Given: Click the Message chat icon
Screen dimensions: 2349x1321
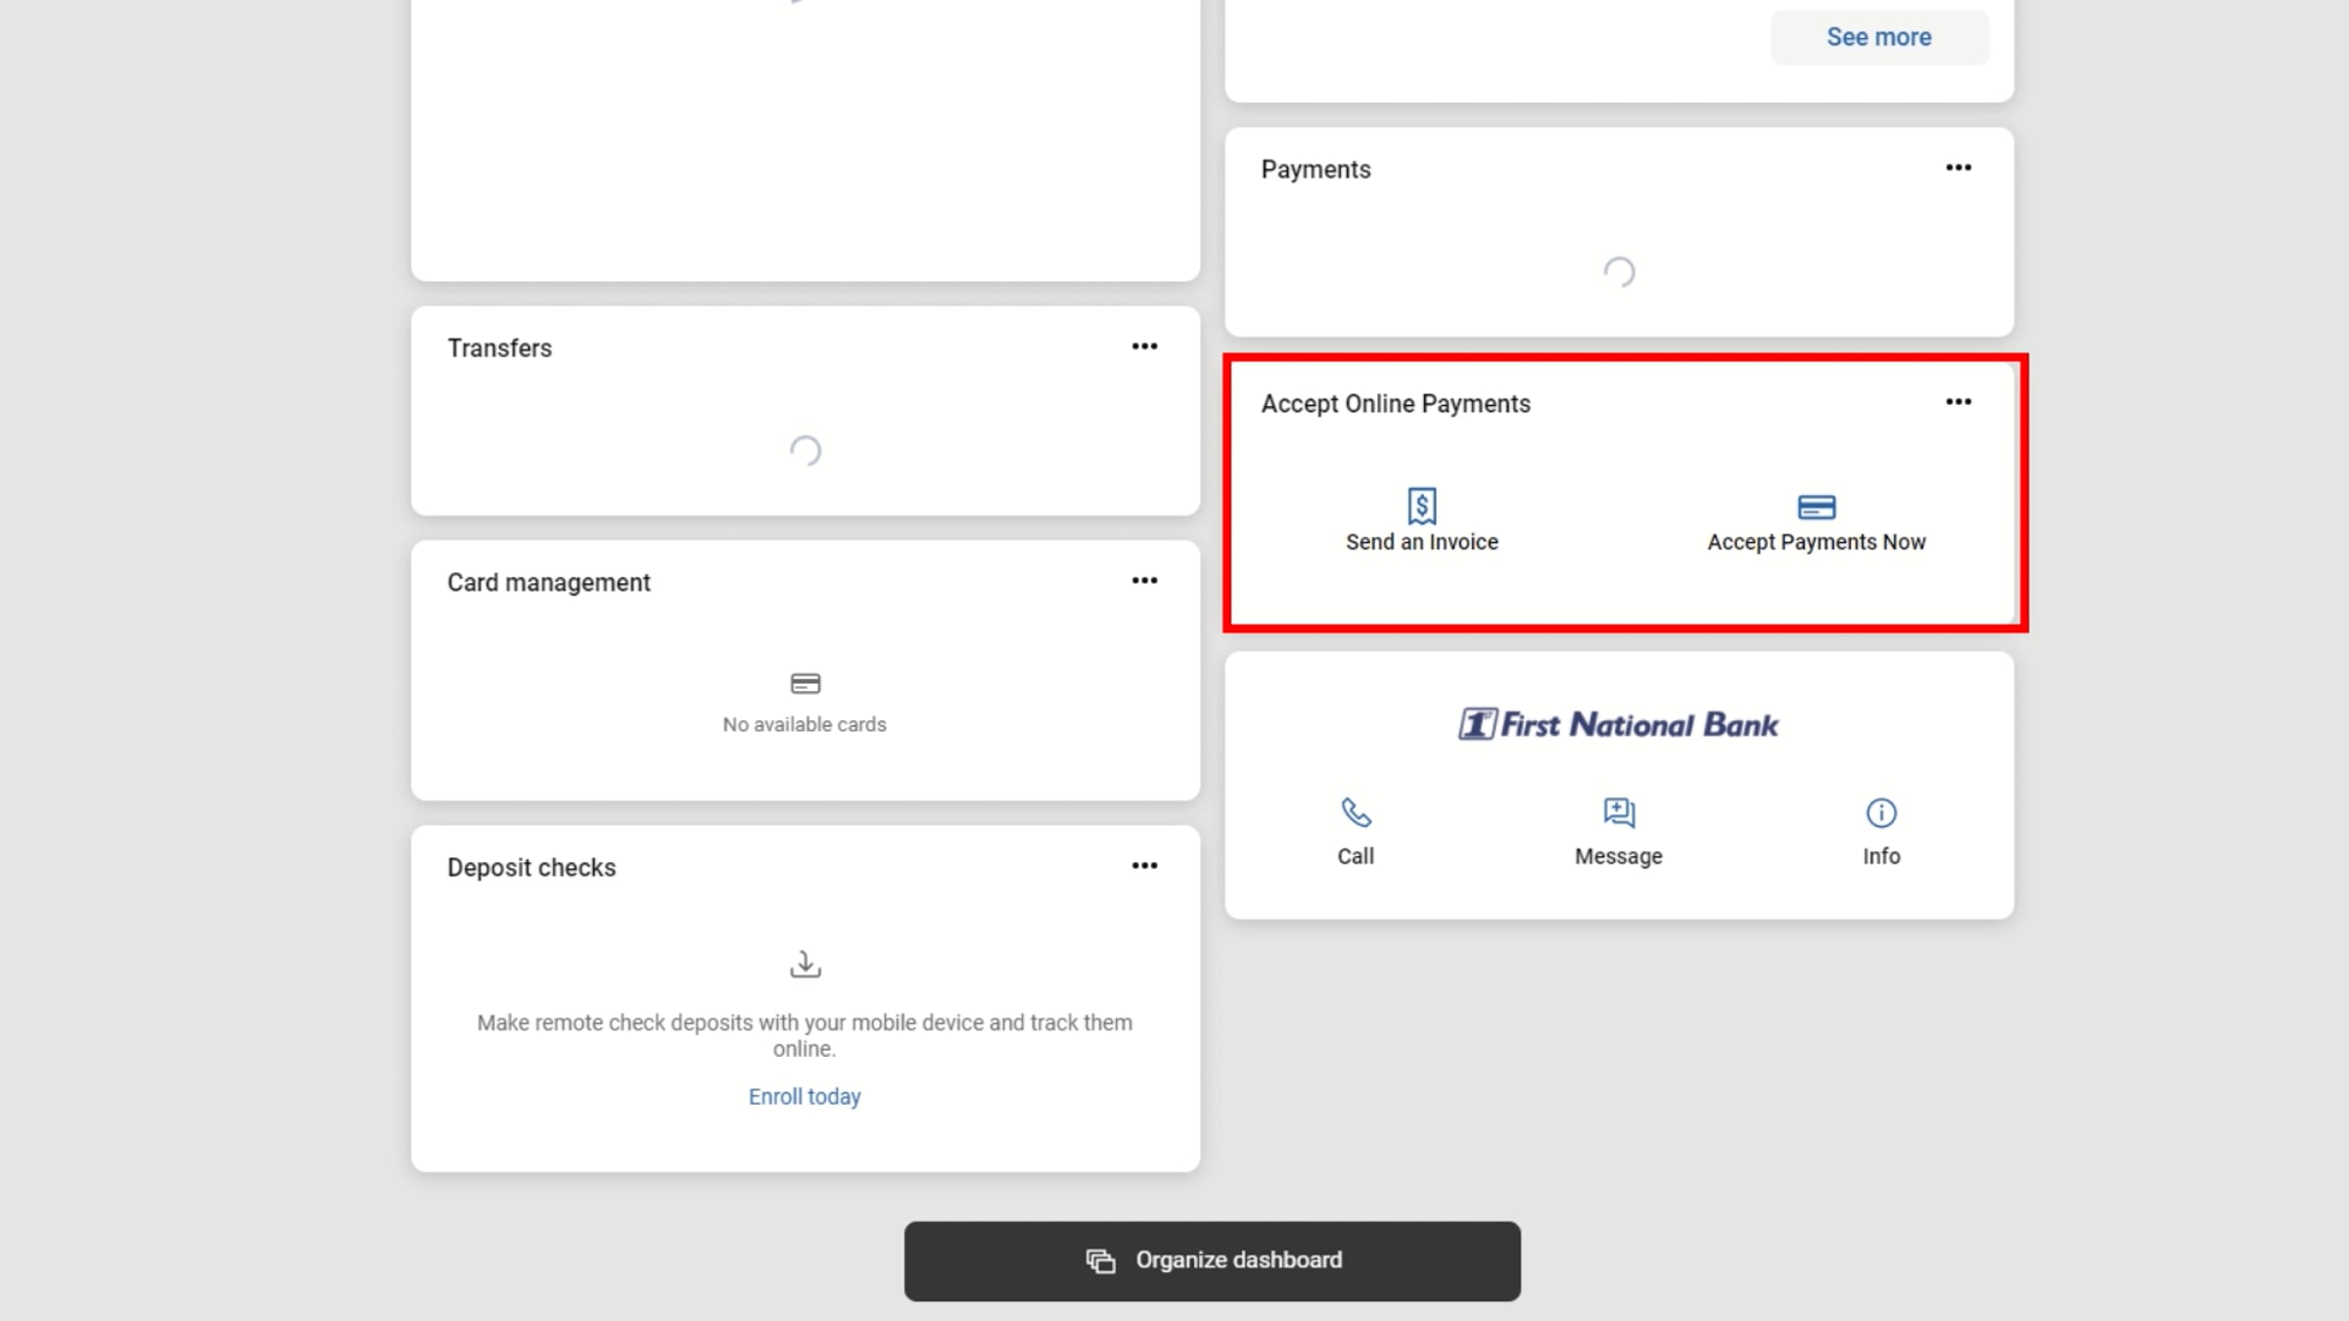Looking at the screenshot, I should point(1618,812).
